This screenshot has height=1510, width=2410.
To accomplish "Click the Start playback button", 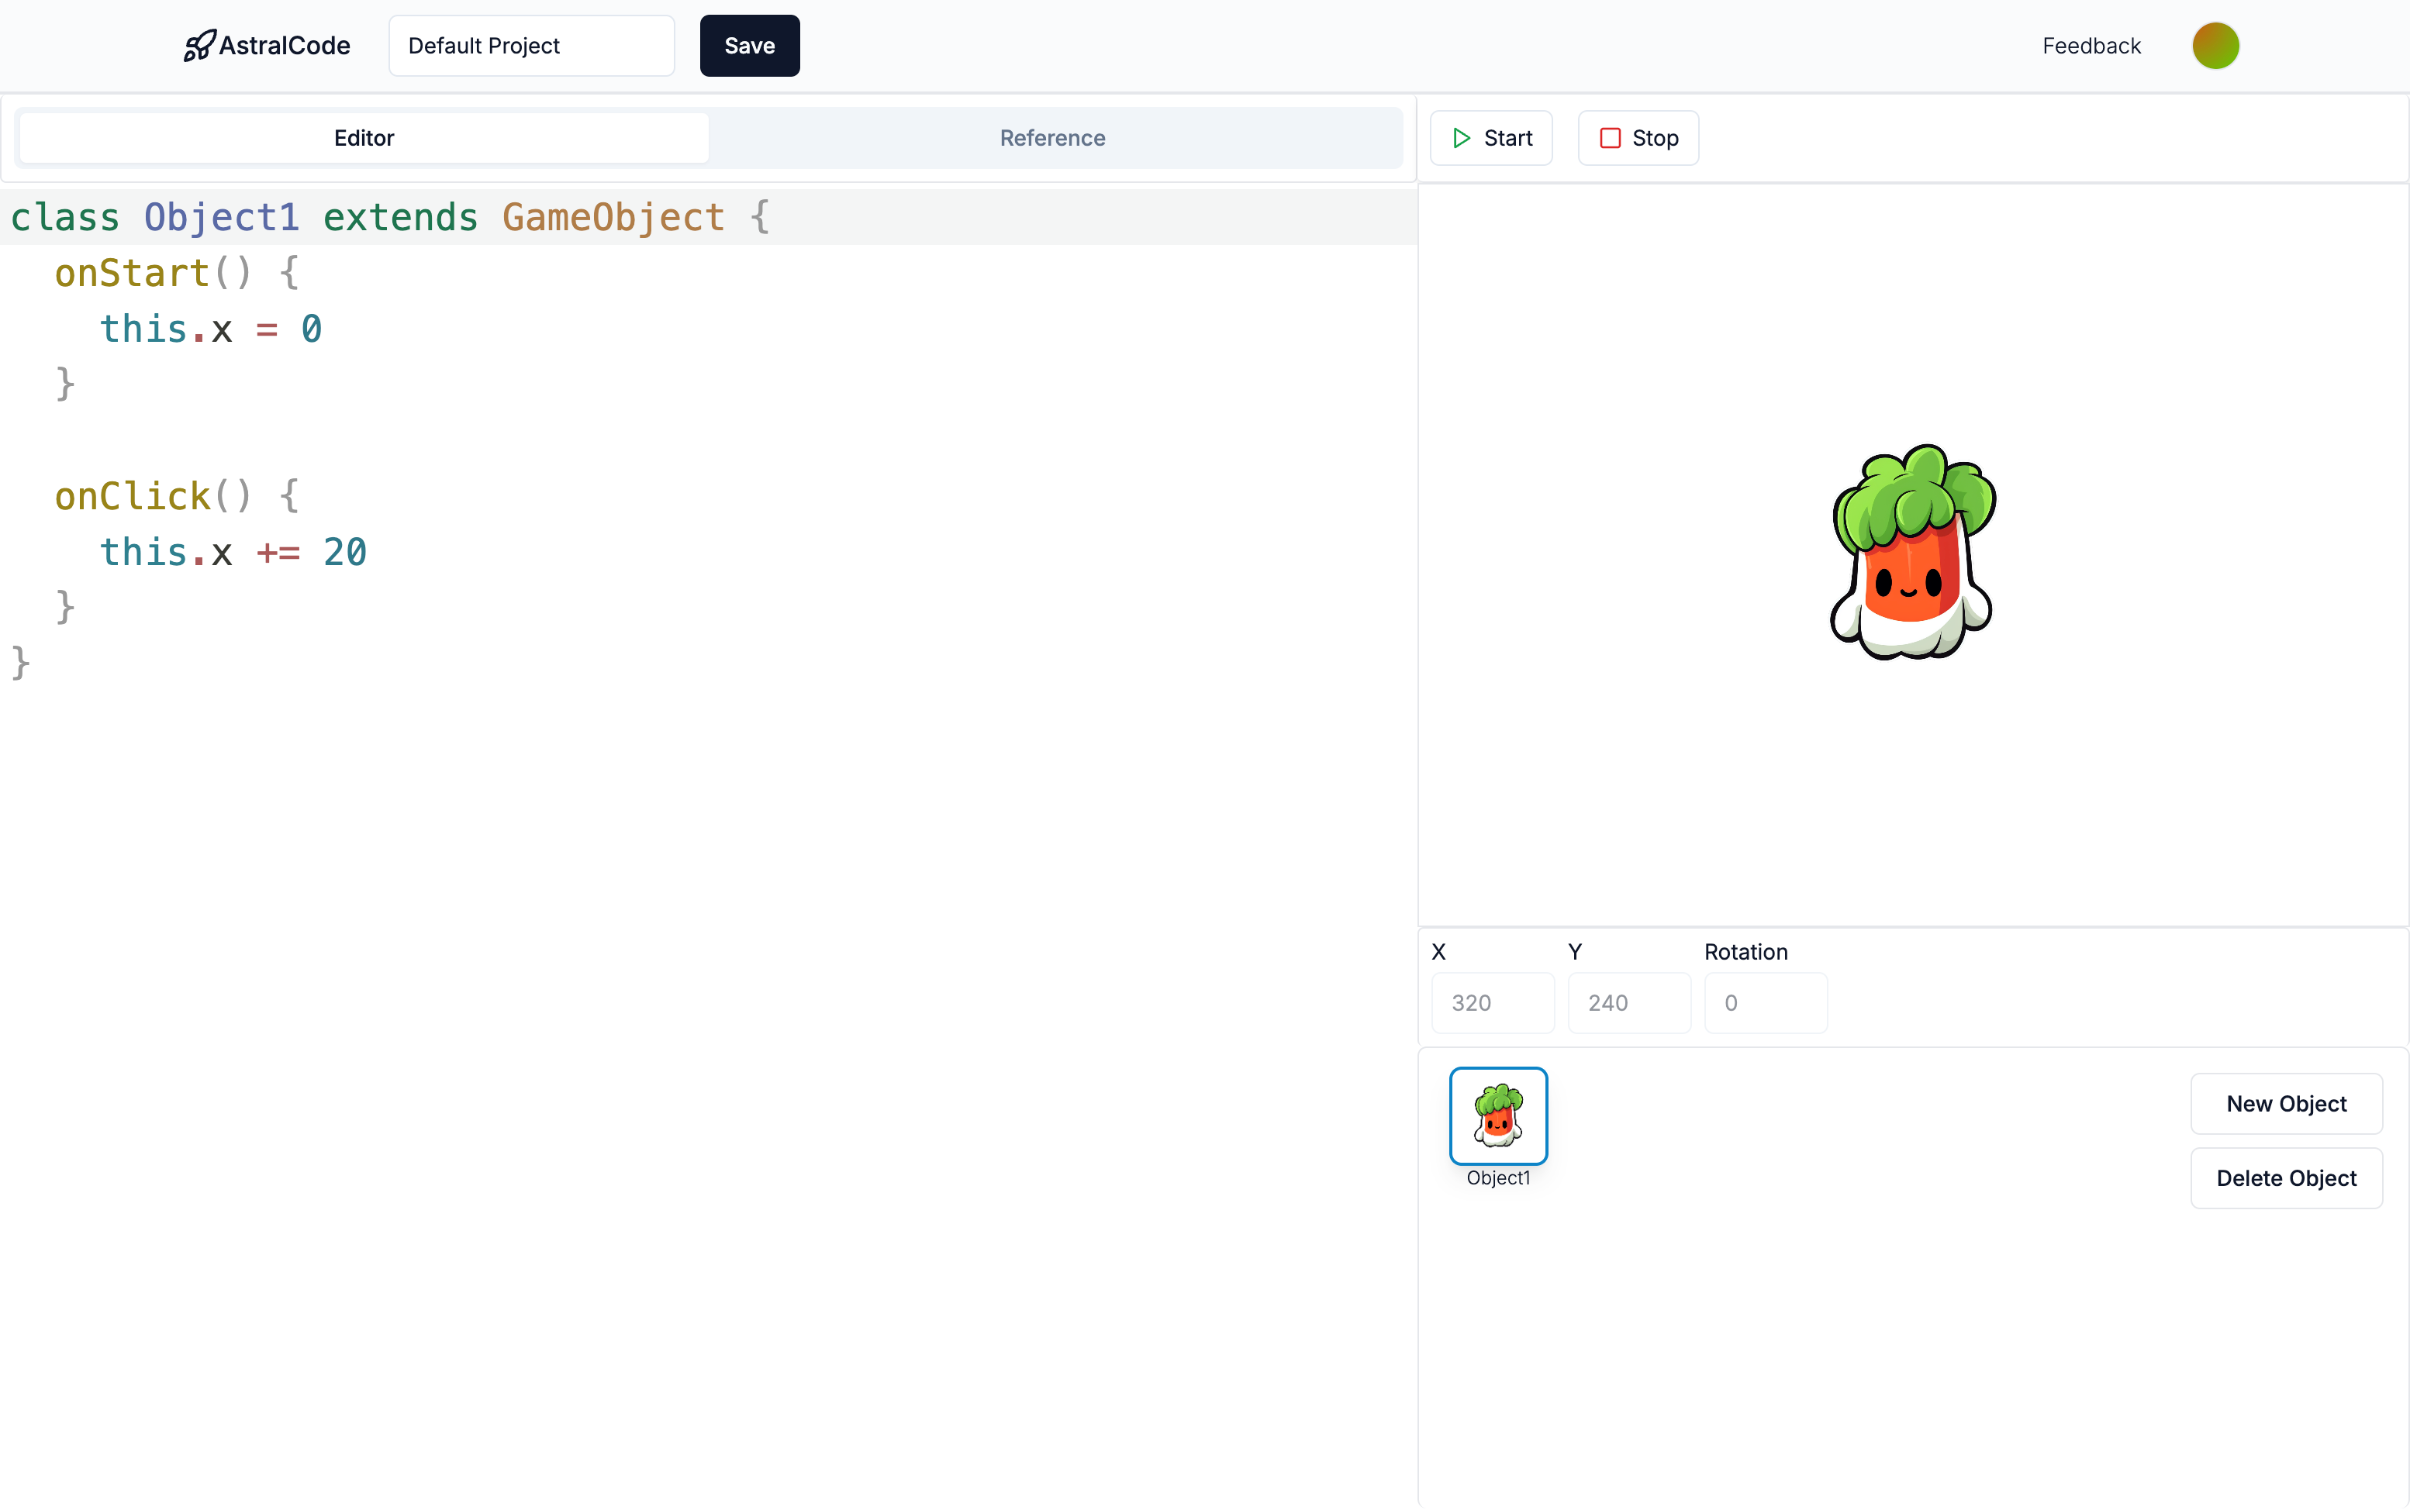I will [x=1490, y=137].
